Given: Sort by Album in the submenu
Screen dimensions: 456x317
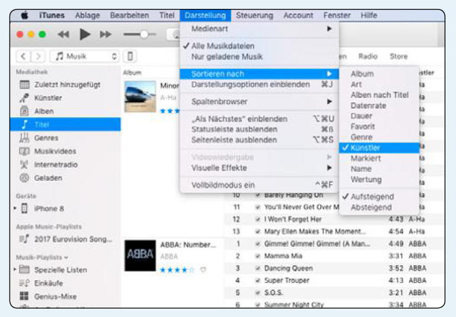Looking at the screenshot, I should 379,74.
